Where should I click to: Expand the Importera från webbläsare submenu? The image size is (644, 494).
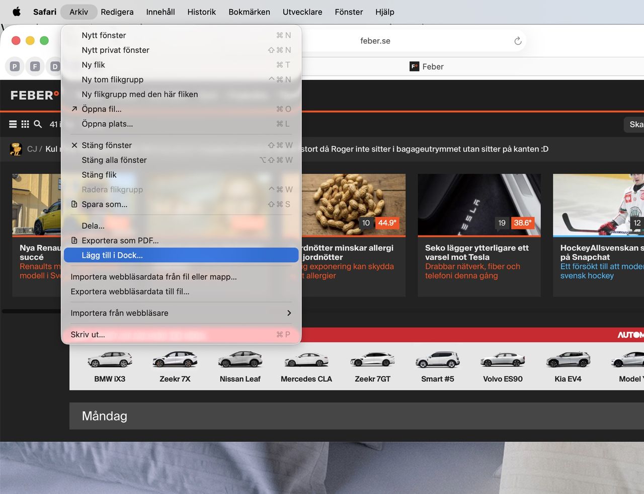[181, 313]
